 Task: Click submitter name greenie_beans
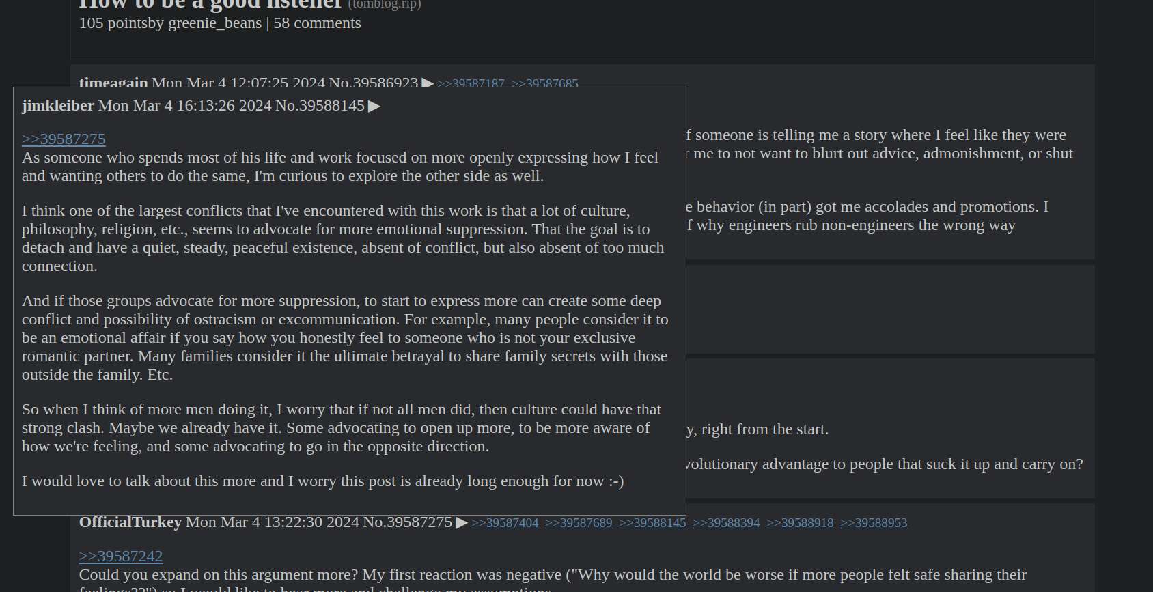[214, 23]
